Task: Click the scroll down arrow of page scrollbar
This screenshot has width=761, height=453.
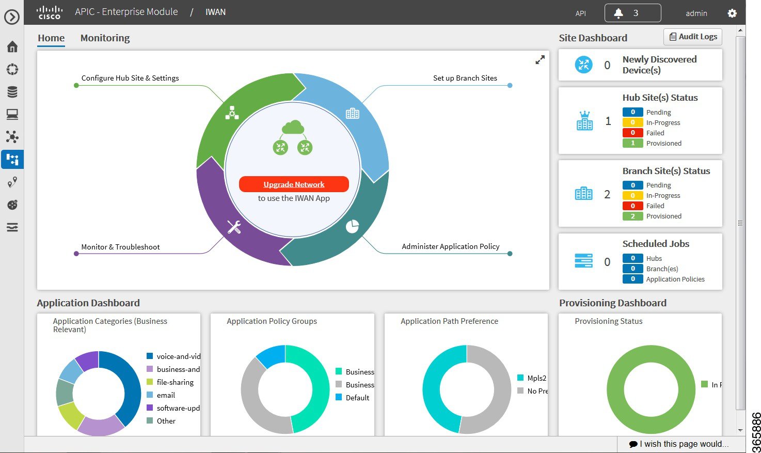Action: tap(741, 430)
